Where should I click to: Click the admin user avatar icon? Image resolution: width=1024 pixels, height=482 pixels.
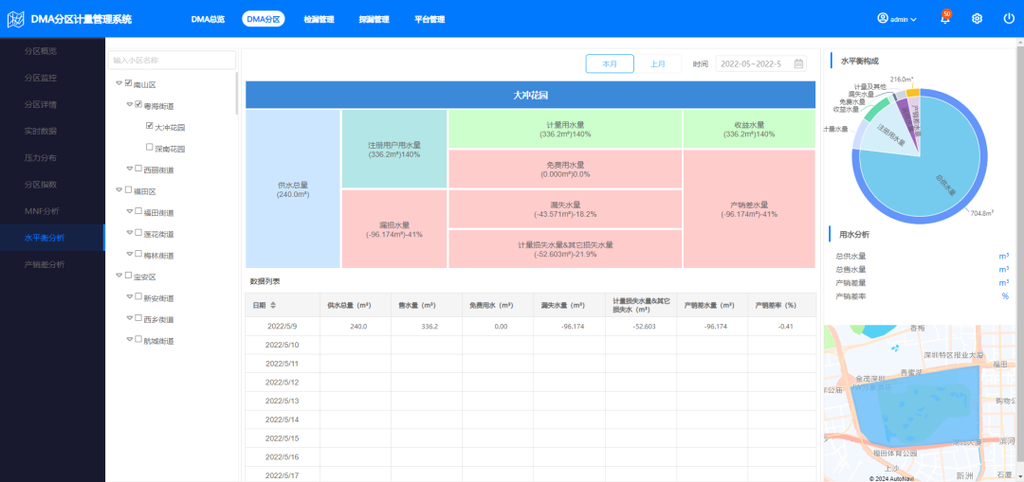[883, 19]
